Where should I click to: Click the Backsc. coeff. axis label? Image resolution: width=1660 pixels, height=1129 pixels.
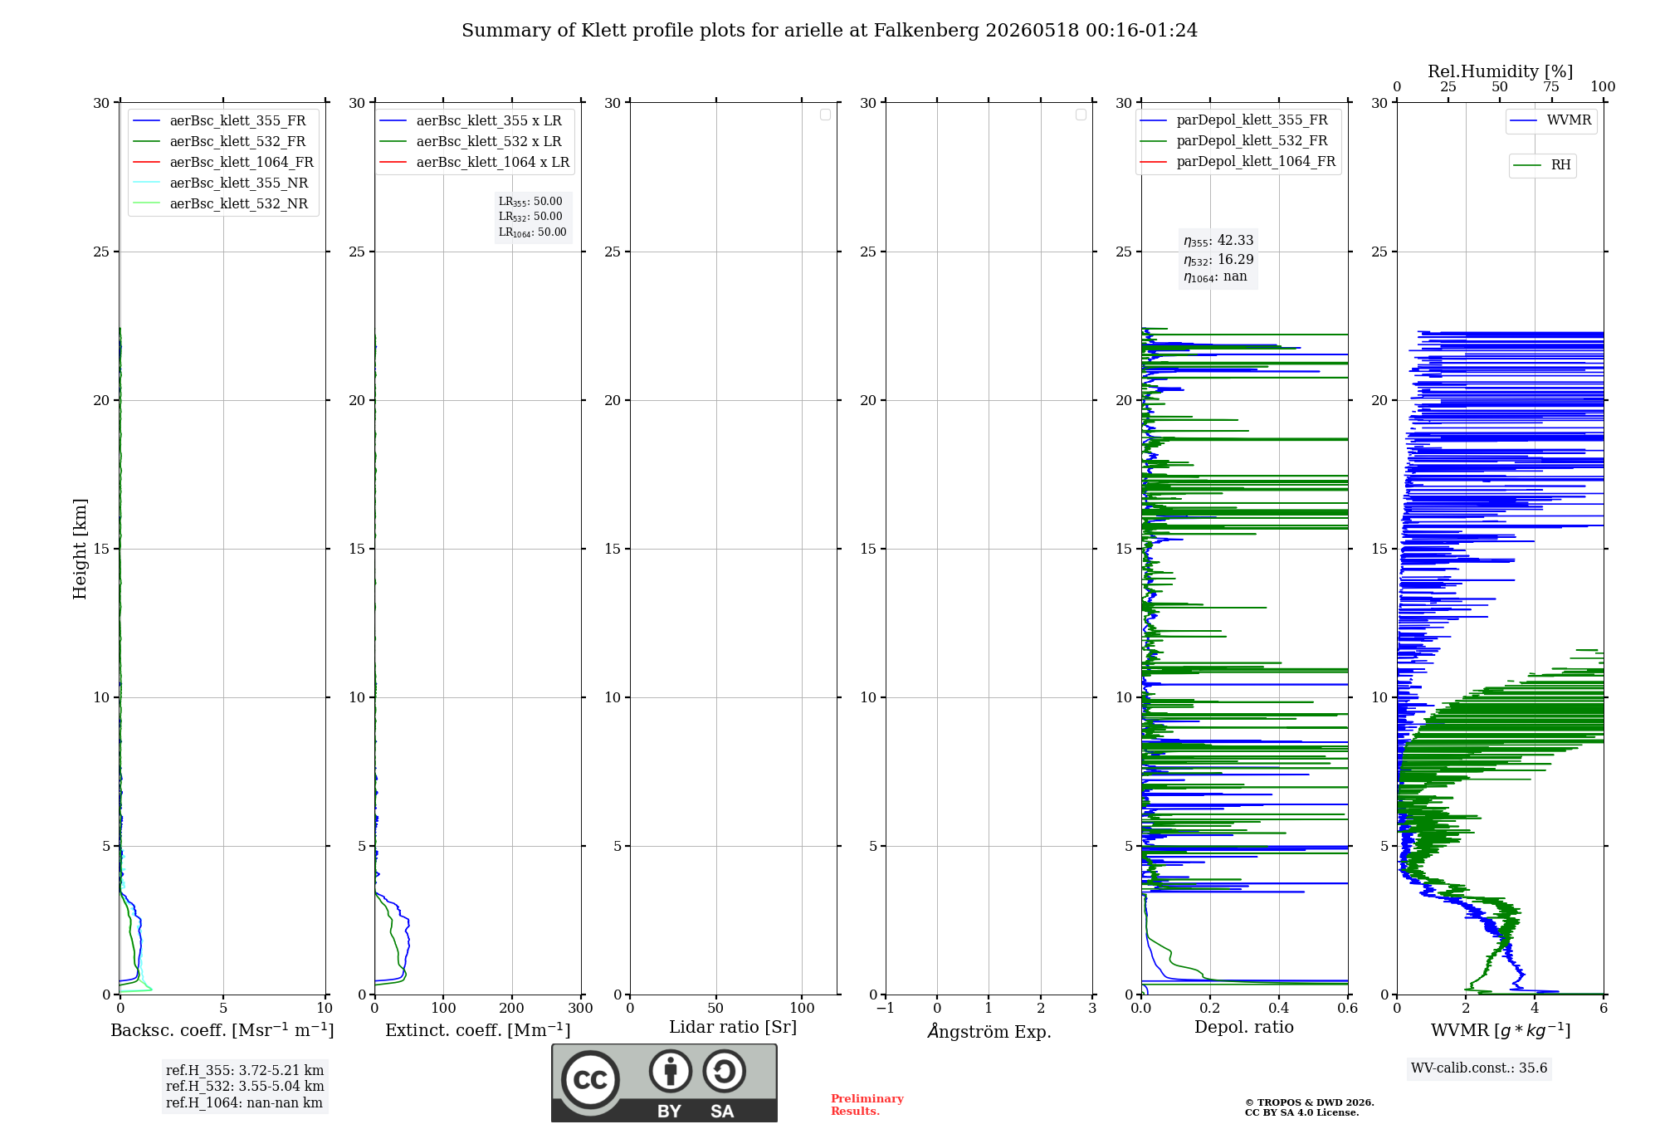pos(222,1030)
